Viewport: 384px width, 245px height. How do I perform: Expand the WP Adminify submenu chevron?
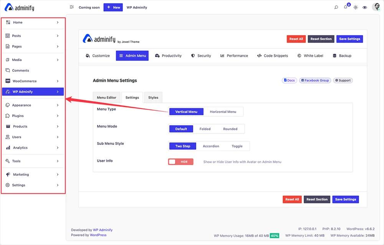tap(58, 92)
